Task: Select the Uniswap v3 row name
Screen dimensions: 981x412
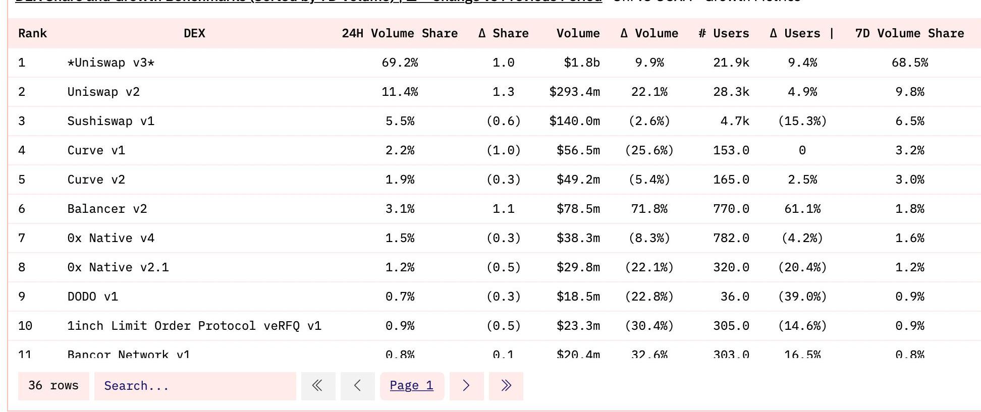Action: (x=111, y=63)
